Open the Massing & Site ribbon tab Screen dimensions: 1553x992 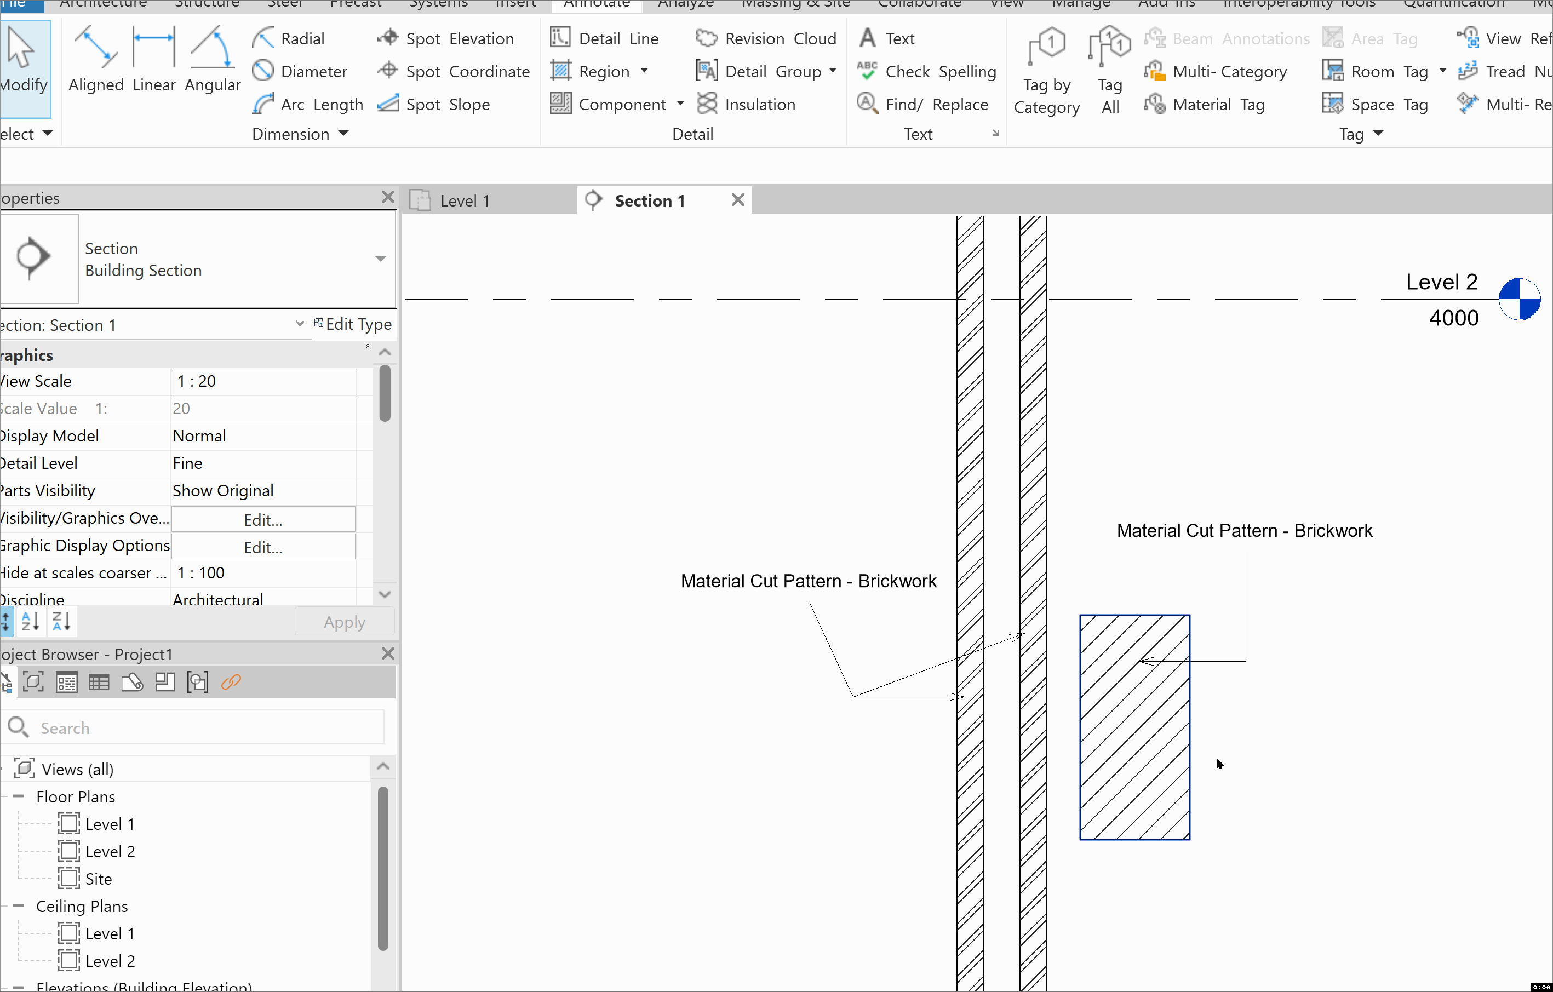tap(796, 4)
